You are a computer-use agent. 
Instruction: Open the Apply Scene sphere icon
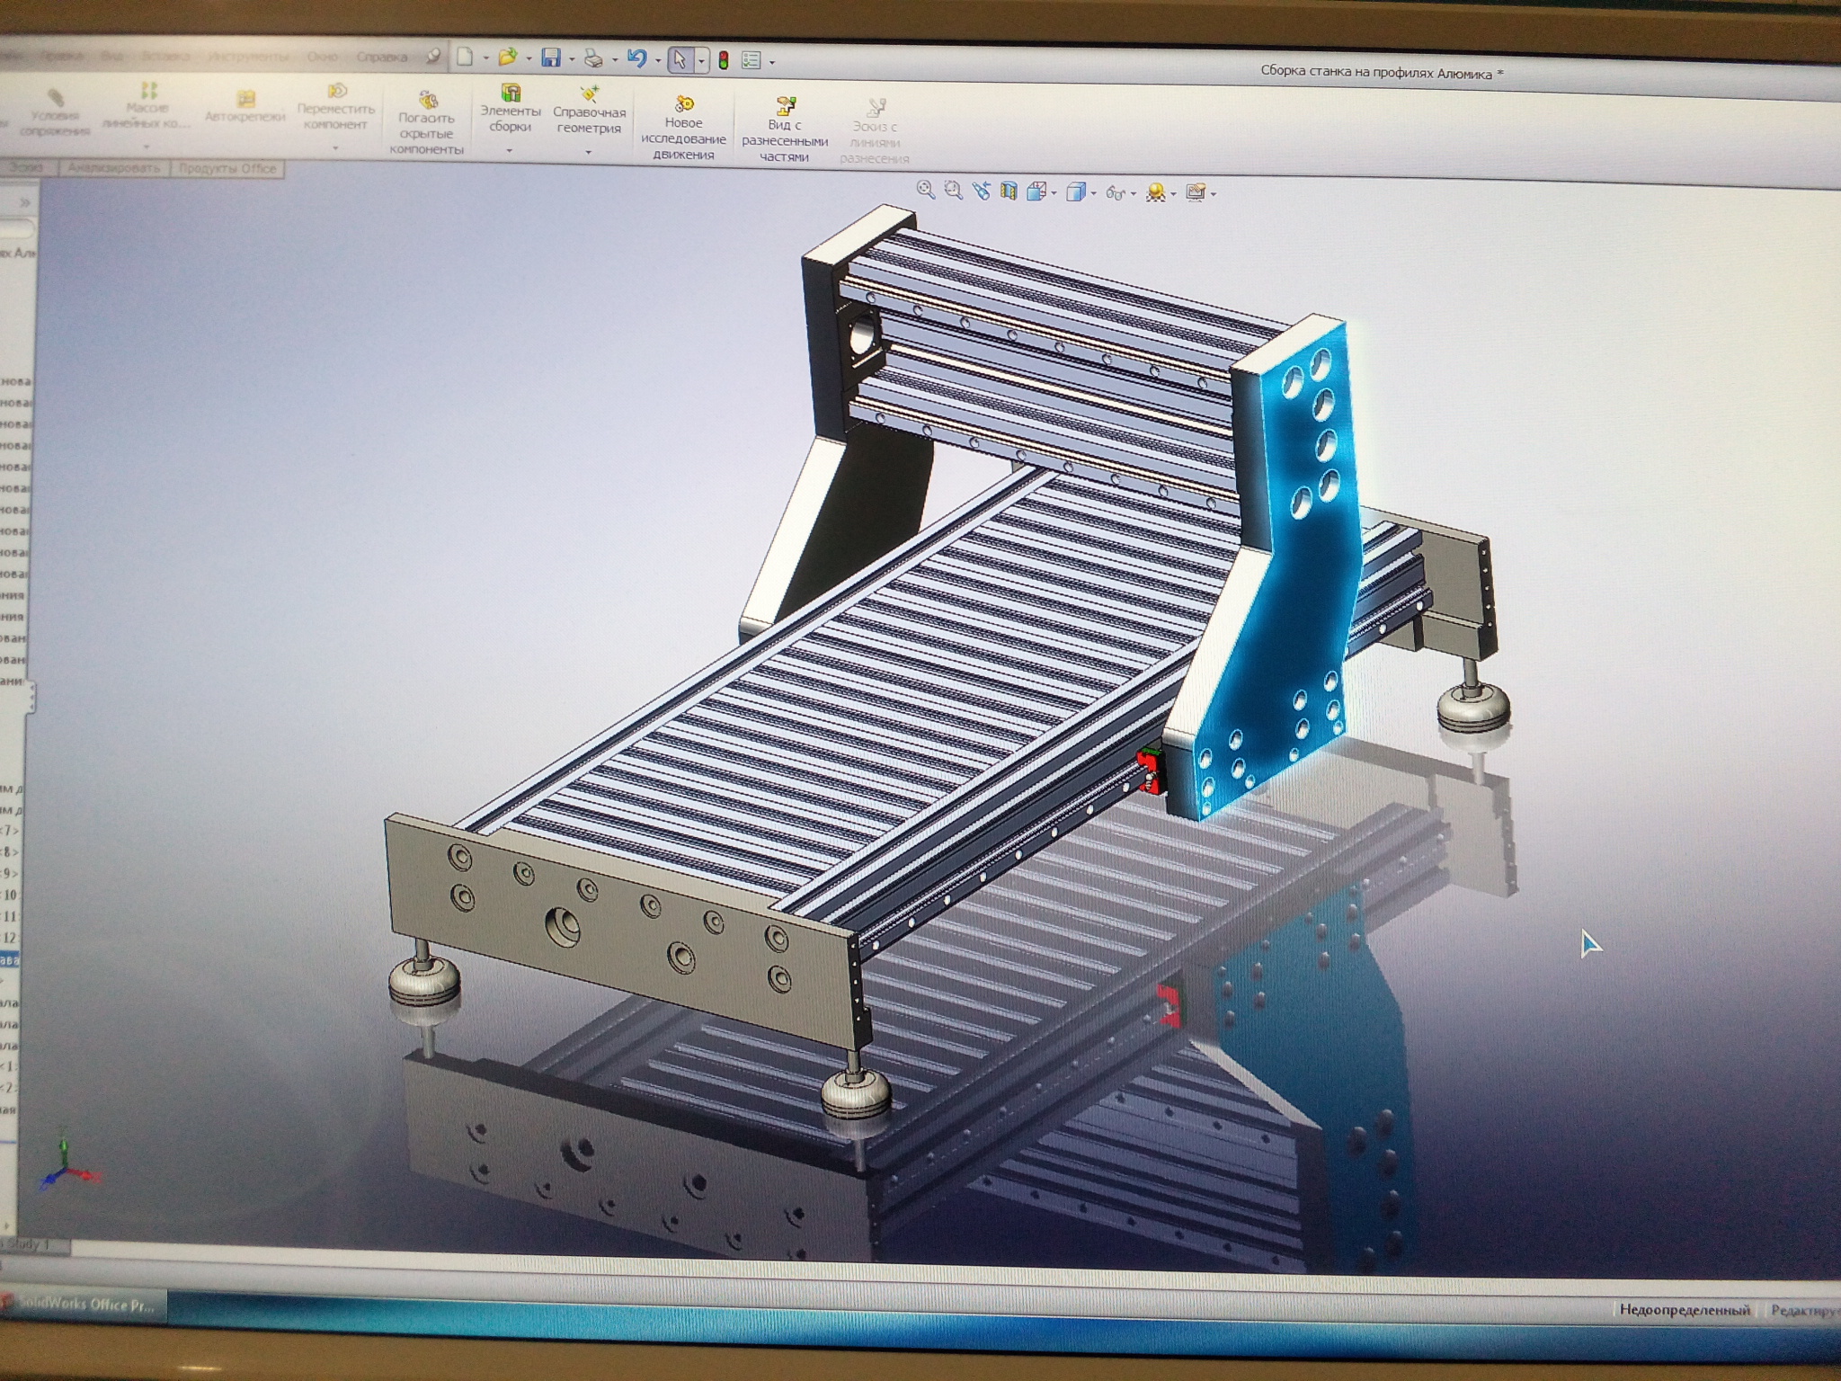point(1156,192)
